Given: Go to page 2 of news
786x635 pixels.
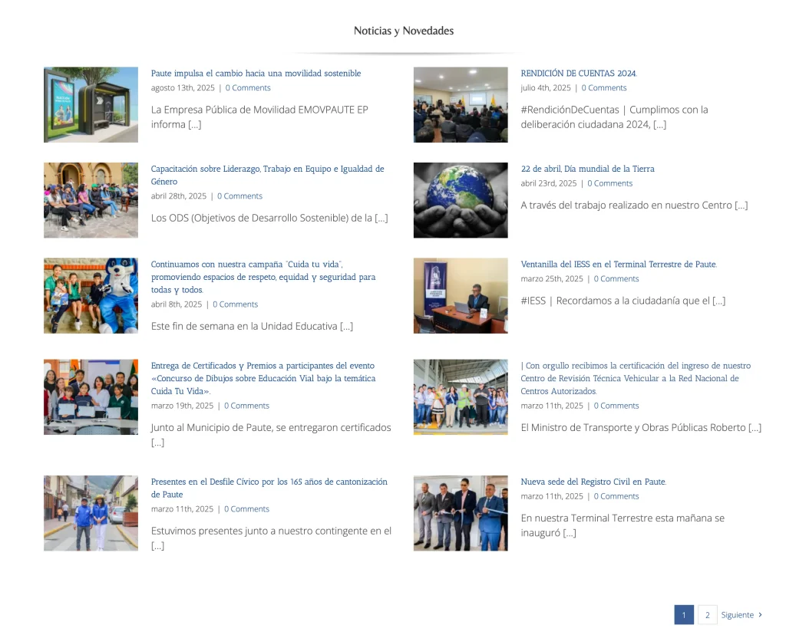Looking at the screenshot, I should (707, 614).
